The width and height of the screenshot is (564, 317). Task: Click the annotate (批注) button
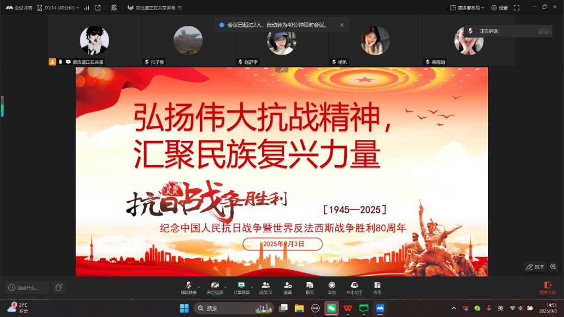point(535,266)
